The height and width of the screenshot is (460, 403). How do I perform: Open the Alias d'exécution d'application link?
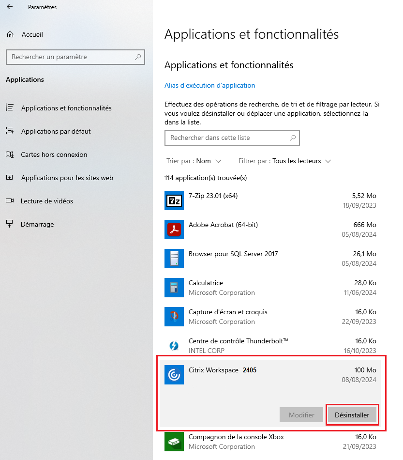(209, 85)
